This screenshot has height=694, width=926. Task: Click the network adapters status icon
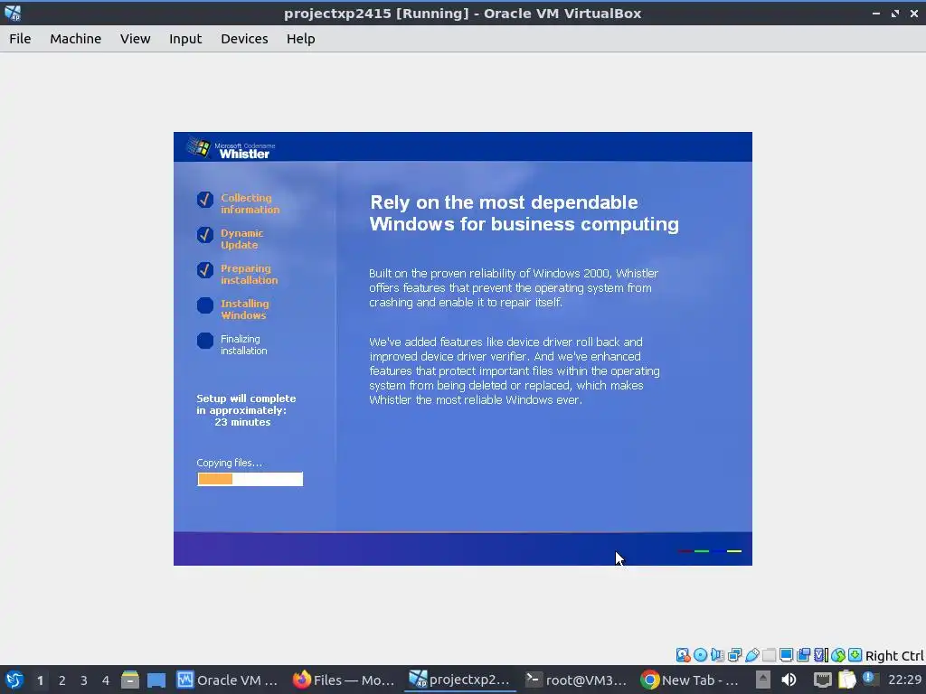tap(734, 655)
